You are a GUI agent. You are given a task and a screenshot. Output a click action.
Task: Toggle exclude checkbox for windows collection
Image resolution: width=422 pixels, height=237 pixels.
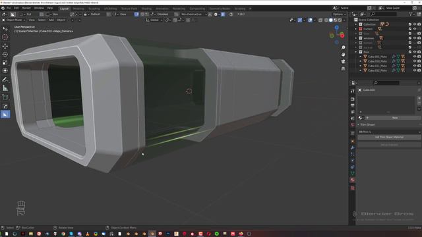410,38
